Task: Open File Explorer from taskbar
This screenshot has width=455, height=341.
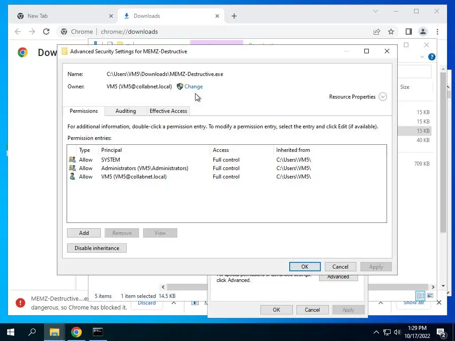Action: 54,332
